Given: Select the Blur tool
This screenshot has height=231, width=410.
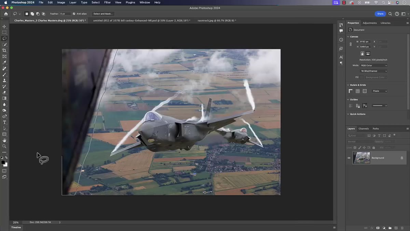Looking at the screenshot, I should (4, 104).
